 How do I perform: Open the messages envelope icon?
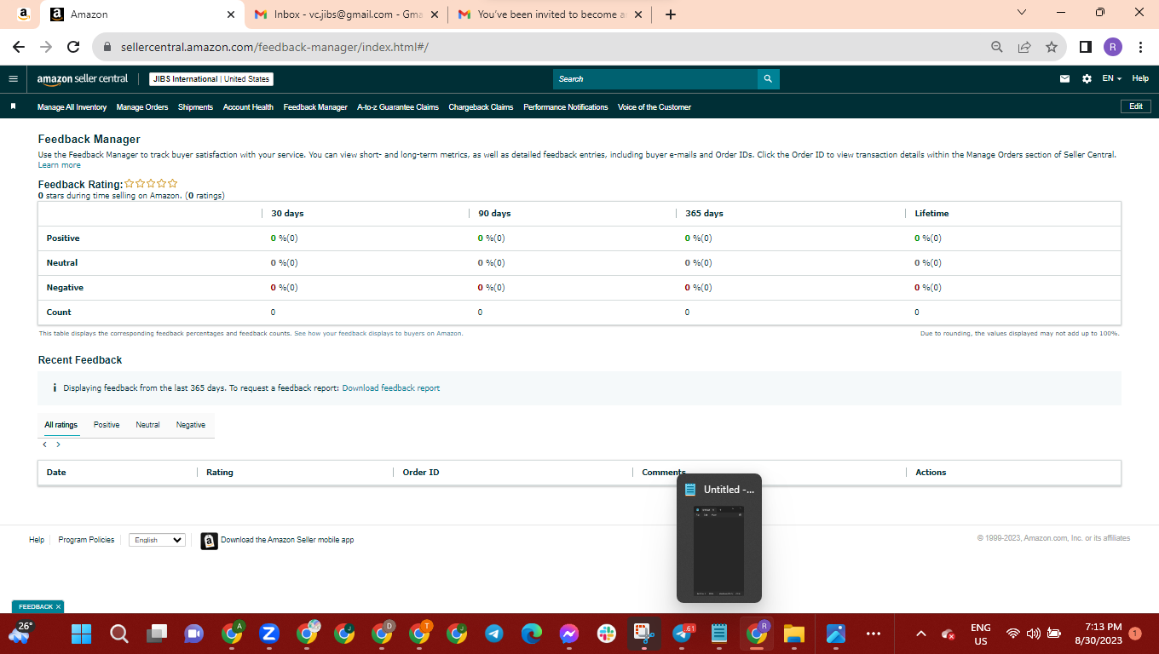pyautogui.click(x=1064, y=79)
